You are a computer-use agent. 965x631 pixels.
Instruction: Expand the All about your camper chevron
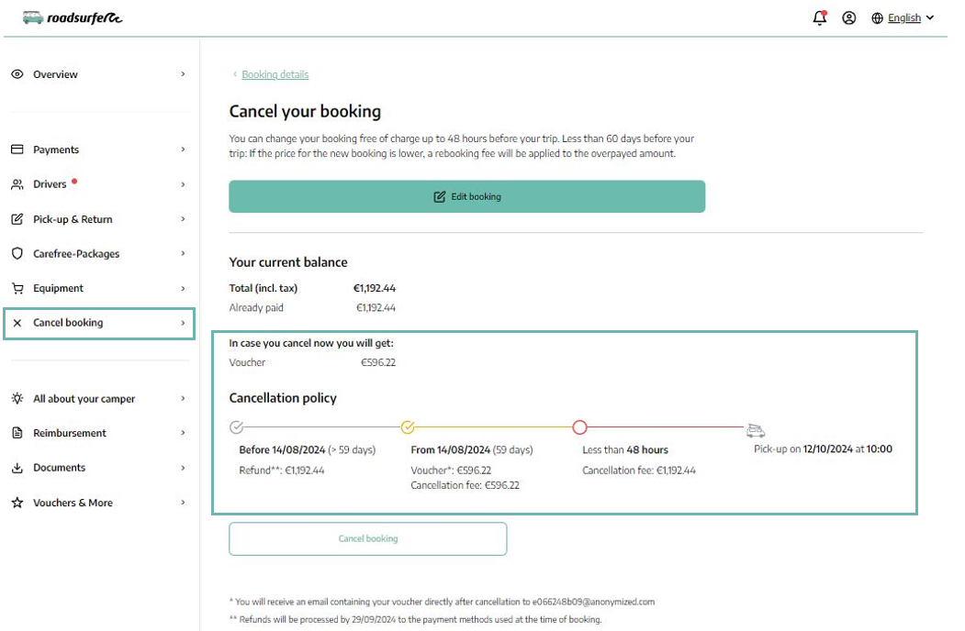point(183,399)
